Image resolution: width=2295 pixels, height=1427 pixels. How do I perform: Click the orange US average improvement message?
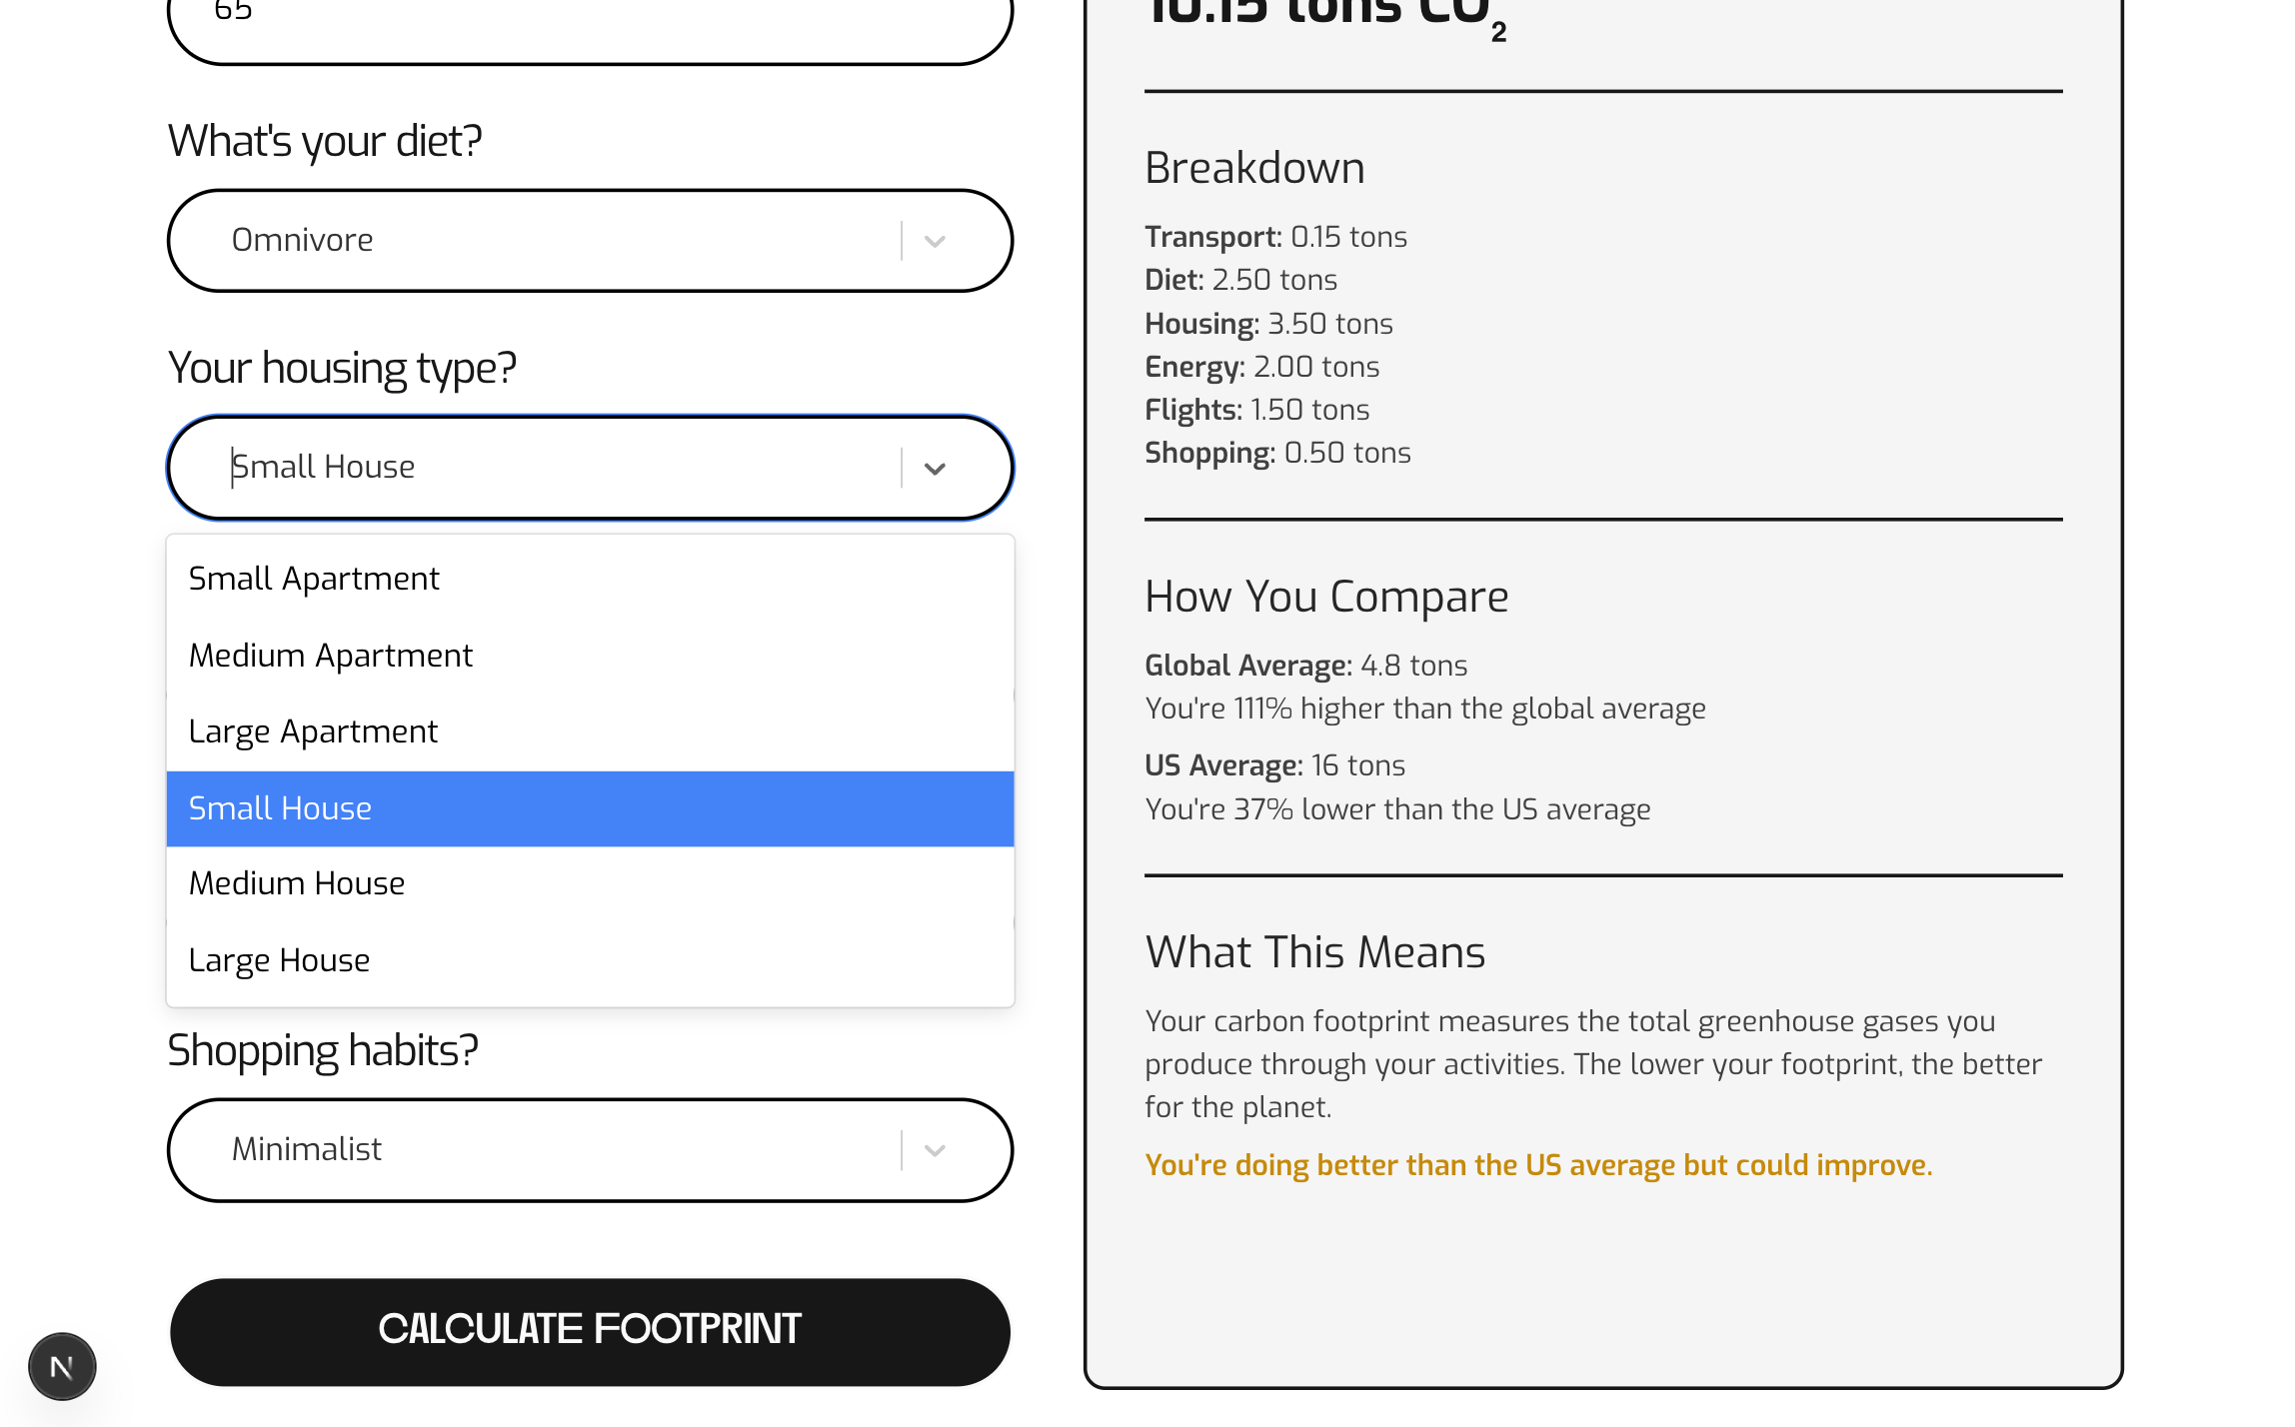pyautogui.click(x=1537, y=1165)
